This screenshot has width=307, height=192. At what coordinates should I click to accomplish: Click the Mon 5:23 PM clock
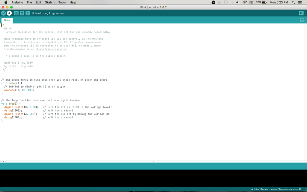point(279,2)
